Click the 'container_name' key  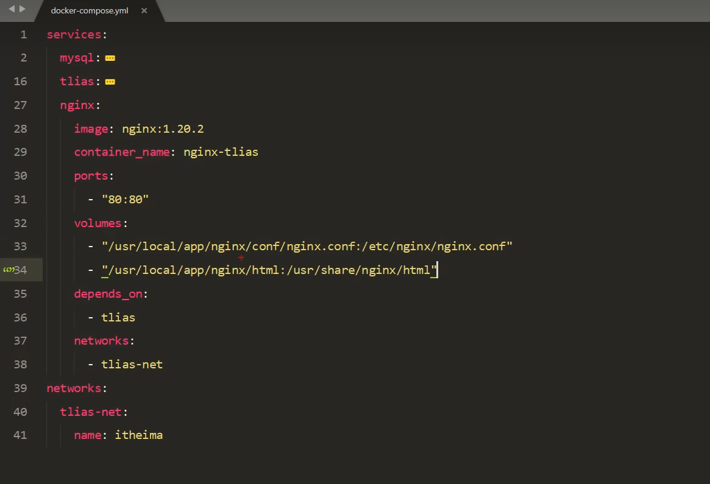pyautogui.click(x=122, y=152)
